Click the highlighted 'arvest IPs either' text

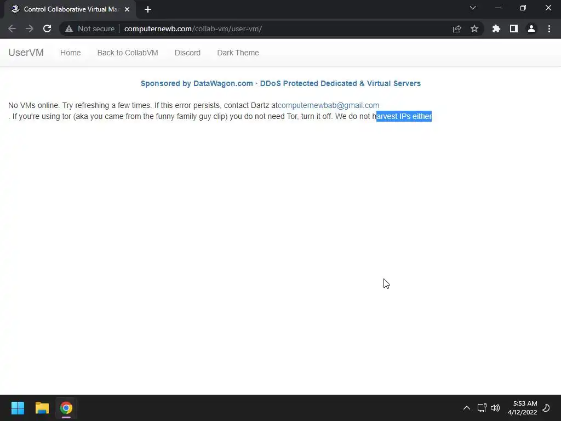tap(404, 116)
